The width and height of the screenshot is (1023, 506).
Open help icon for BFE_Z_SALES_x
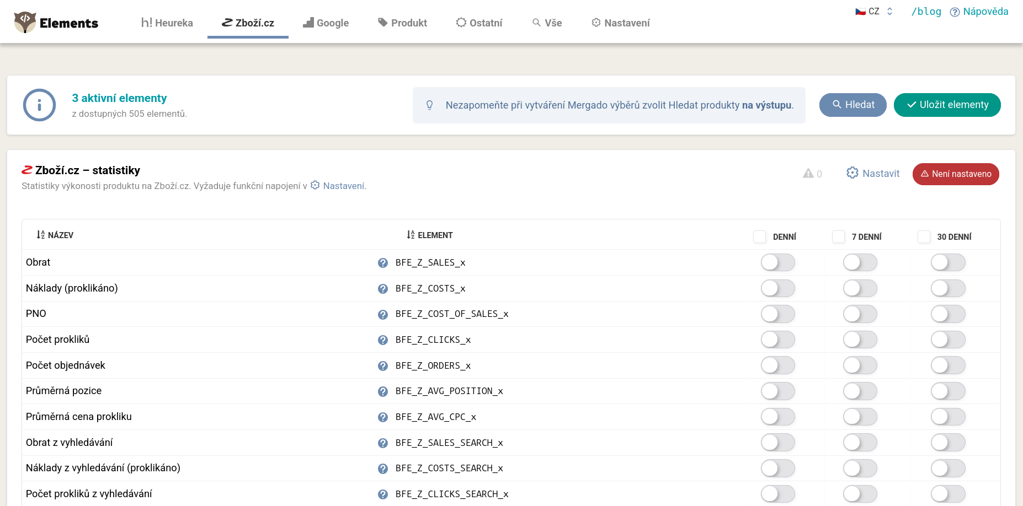point(383,263)
